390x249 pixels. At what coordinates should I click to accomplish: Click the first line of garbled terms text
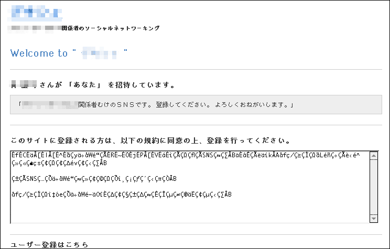(189, 155)
